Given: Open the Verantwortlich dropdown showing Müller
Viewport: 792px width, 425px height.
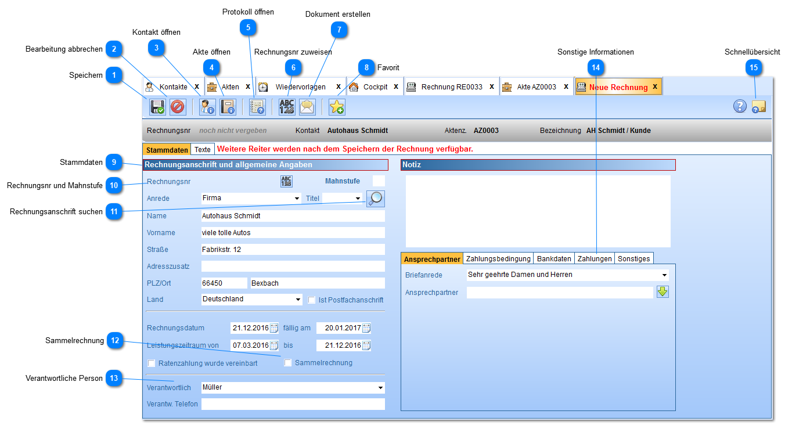Looking at the screenshot, I should 380,387.
